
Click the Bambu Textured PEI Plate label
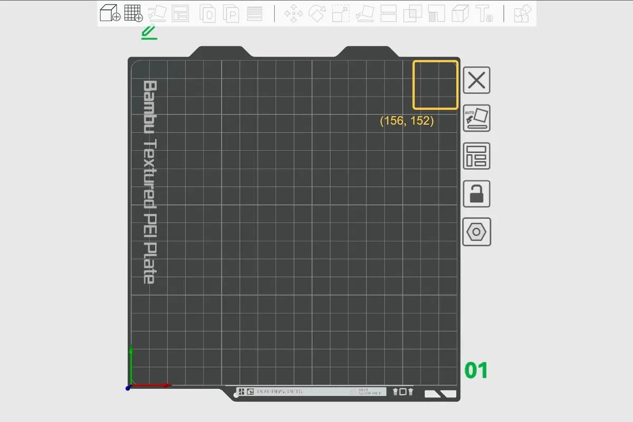[149, 182]
